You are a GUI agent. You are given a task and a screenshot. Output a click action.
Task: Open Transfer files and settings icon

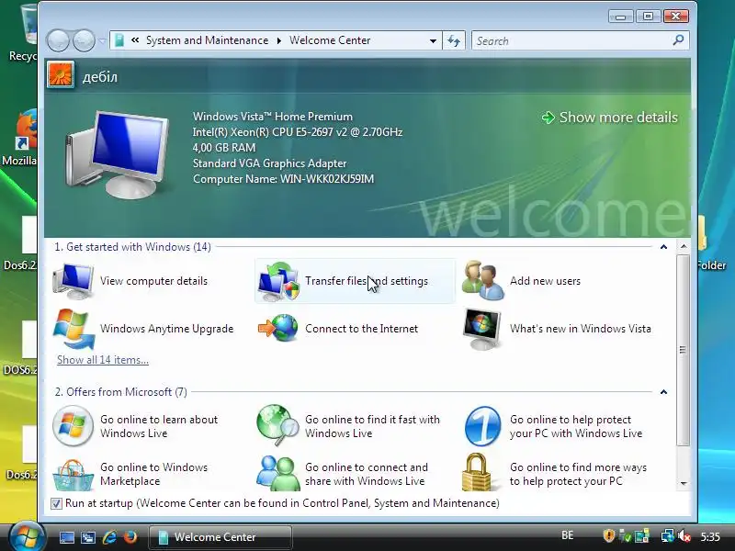point(278,282)
